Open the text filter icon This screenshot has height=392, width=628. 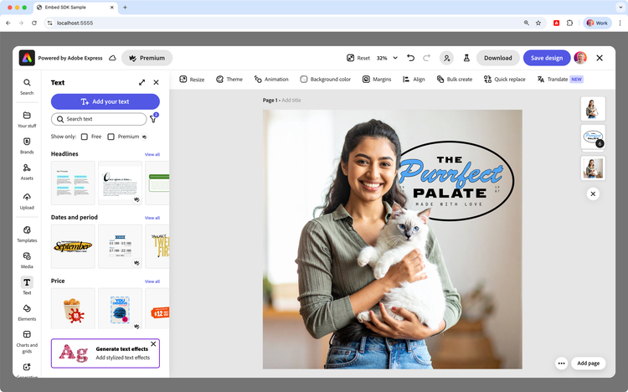pyautogui.click(x=153, y=119)
